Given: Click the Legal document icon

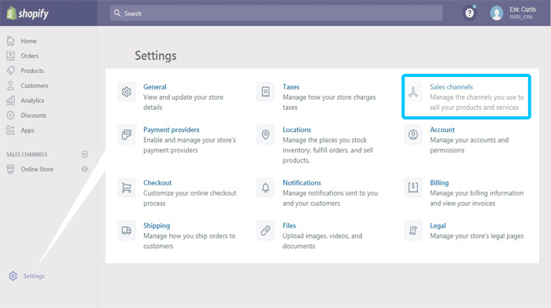Looking at the screenshot, I should [x=413, y=231].
